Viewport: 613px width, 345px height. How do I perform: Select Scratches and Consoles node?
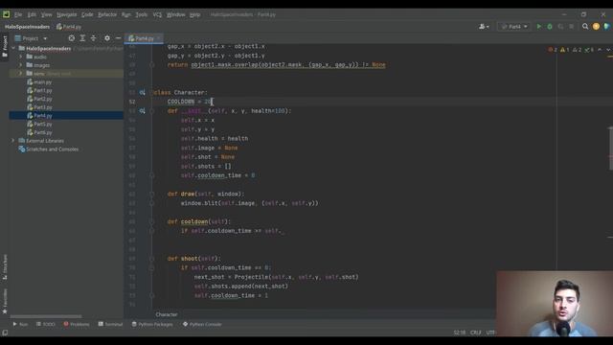click(x=49, y=149)
